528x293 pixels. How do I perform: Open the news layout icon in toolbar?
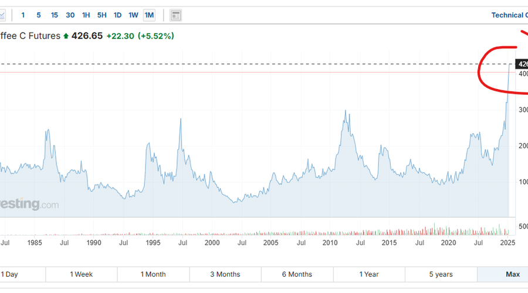click(x=176, y=15)
